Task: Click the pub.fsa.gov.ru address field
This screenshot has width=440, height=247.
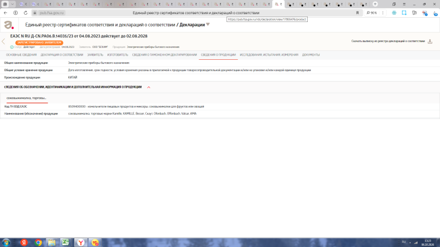Action: [52, 13]
